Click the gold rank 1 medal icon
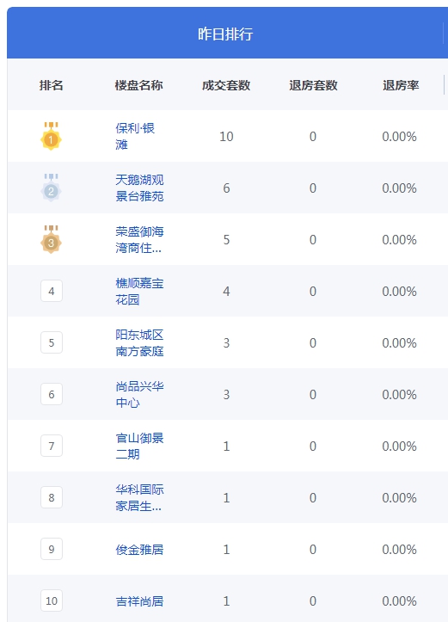 51,136
